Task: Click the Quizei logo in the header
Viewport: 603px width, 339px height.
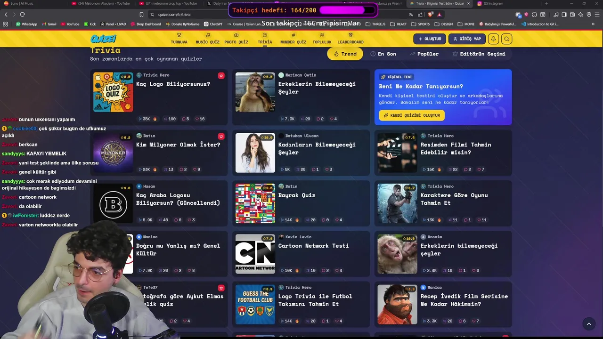Action: click(x=103, y=39)
